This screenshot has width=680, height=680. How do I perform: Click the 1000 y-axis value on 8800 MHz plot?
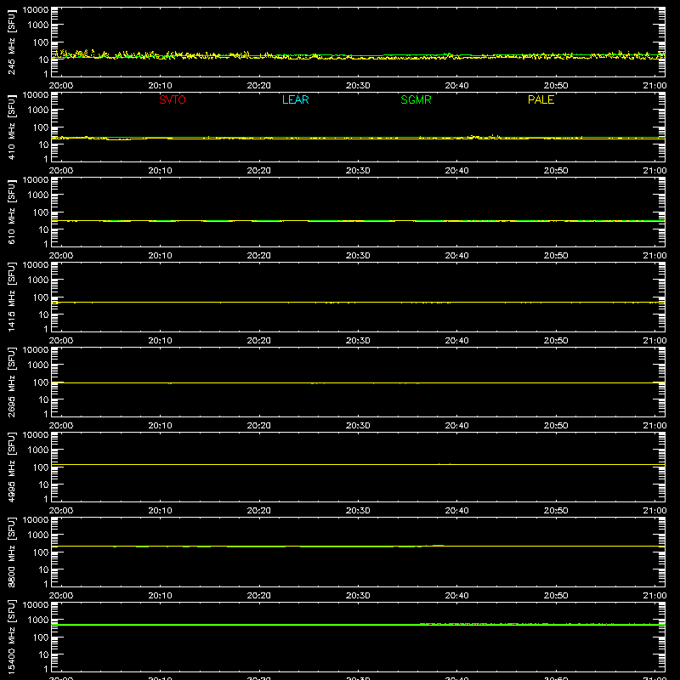38,535
